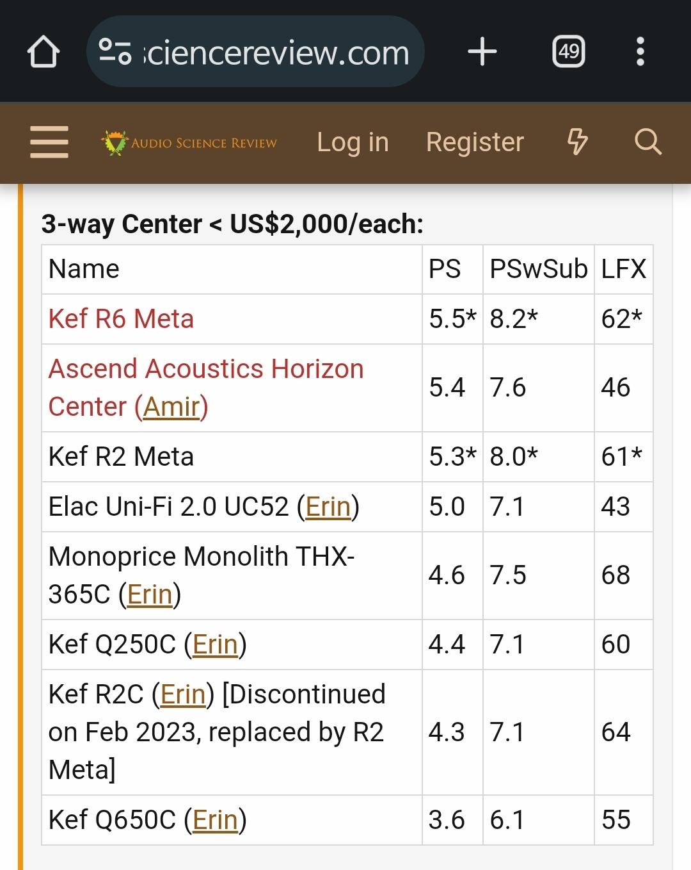This screenshot has height=870, width=691.
Task: Open the browser three-dot overflow menu
Action: 640,52
